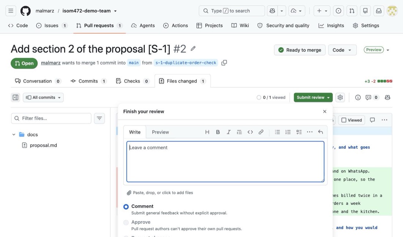Switch to the Checks tab
Image resolution: width=403 pixels, height=237 pixels.
(132, 81)
